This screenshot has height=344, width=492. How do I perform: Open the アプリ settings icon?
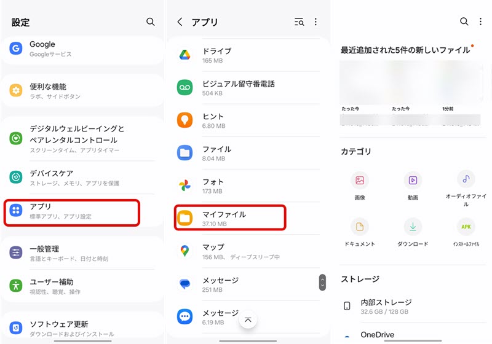pyautogui.click(x=16, y=210)
